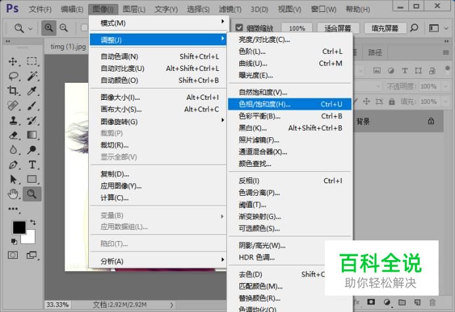The height and width of the screenshot is (312, 455).
Task: Toggle lock position for the layer
Action: 366,101
